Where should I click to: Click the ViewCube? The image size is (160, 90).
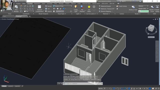[151, 28]
